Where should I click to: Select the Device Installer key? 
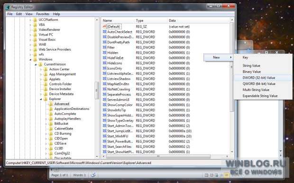point(60,89)
